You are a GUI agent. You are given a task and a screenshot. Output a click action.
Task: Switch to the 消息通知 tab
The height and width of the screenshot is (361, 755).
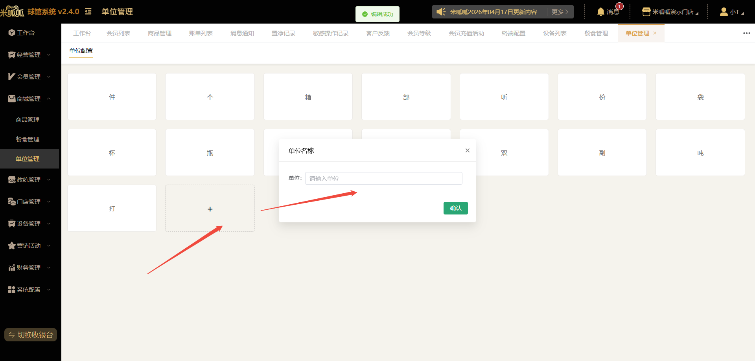[242, 33]
